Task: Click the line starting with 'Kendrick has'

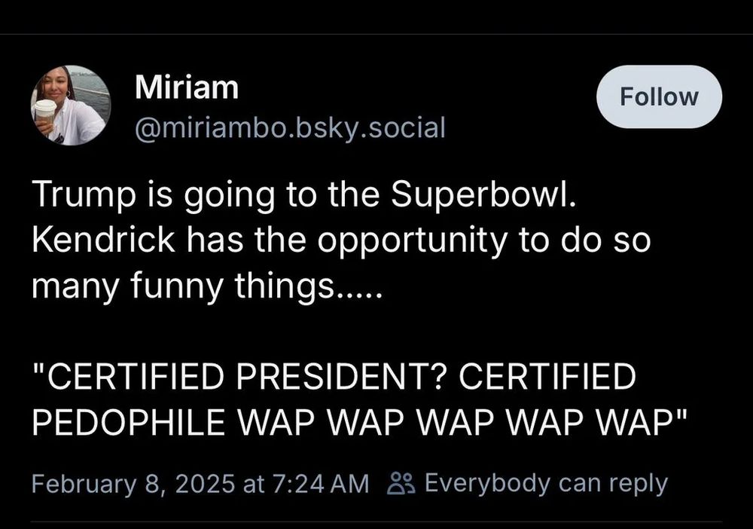Action: click(x=341, y=240)
